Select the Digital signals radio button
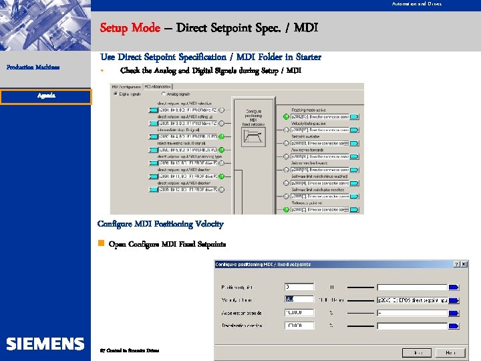Viewport: 481px width, 361px height. pyautogui.click(x=116, y=94)
